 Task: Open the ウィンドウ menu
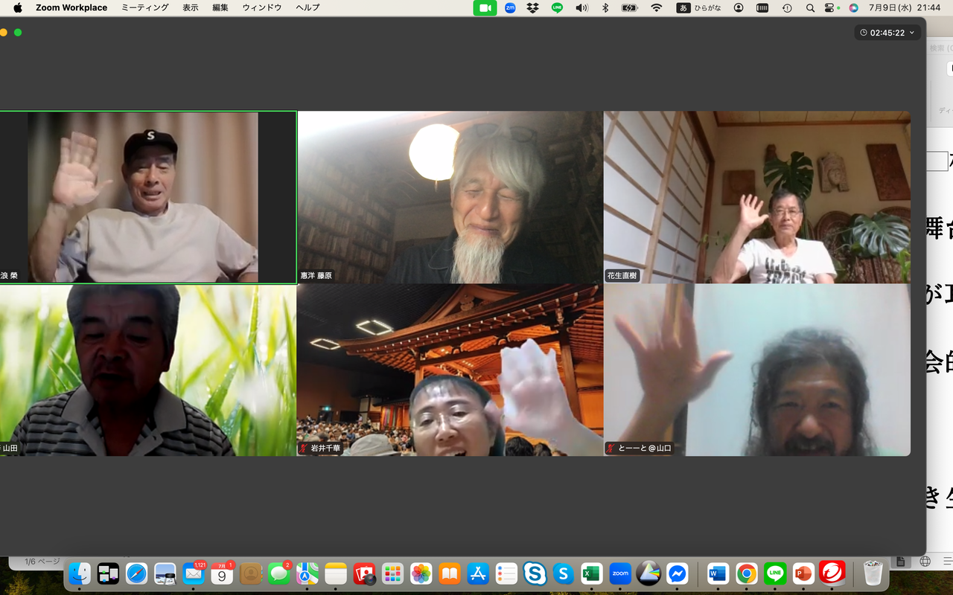click(262, 7)
